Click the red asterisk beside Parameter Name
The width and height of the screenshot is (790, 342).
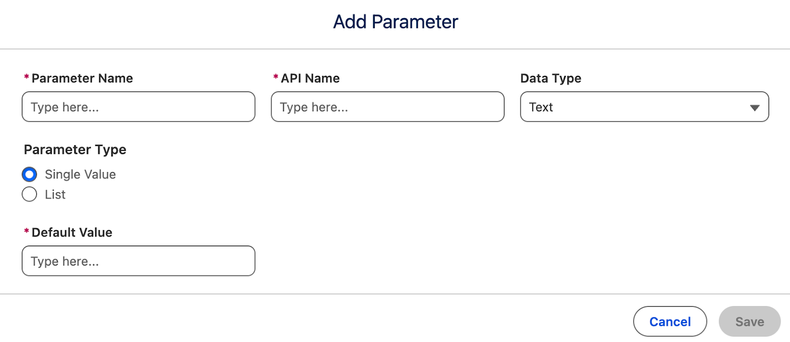(x=26, y=77)
